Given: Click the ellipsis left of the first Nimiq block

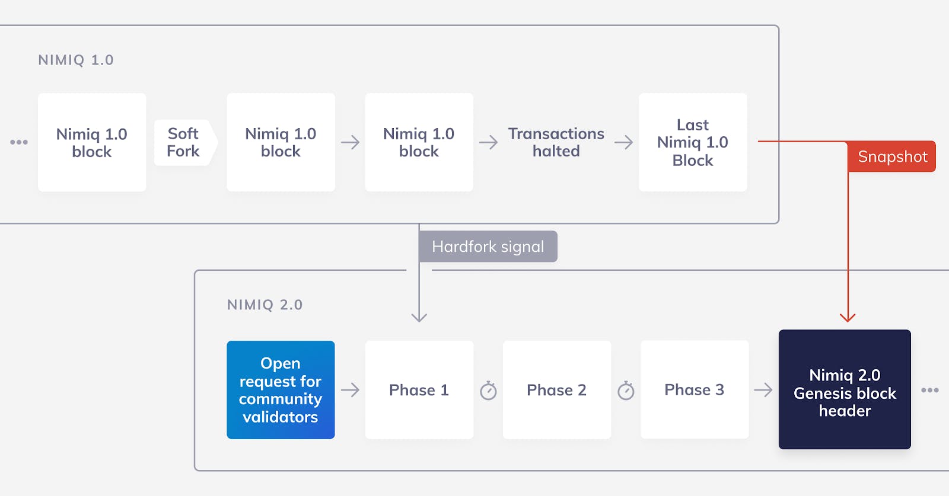Looking at the screenshot, I should 19,142.
